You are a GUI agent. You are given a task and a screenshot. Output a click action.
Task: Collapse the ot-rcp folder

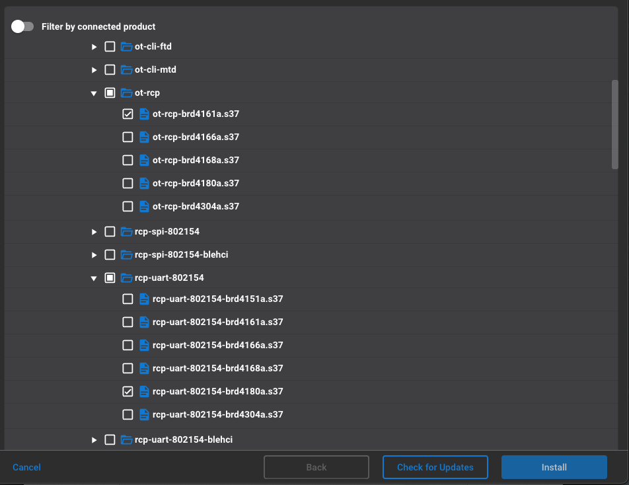tap(94, 93)
